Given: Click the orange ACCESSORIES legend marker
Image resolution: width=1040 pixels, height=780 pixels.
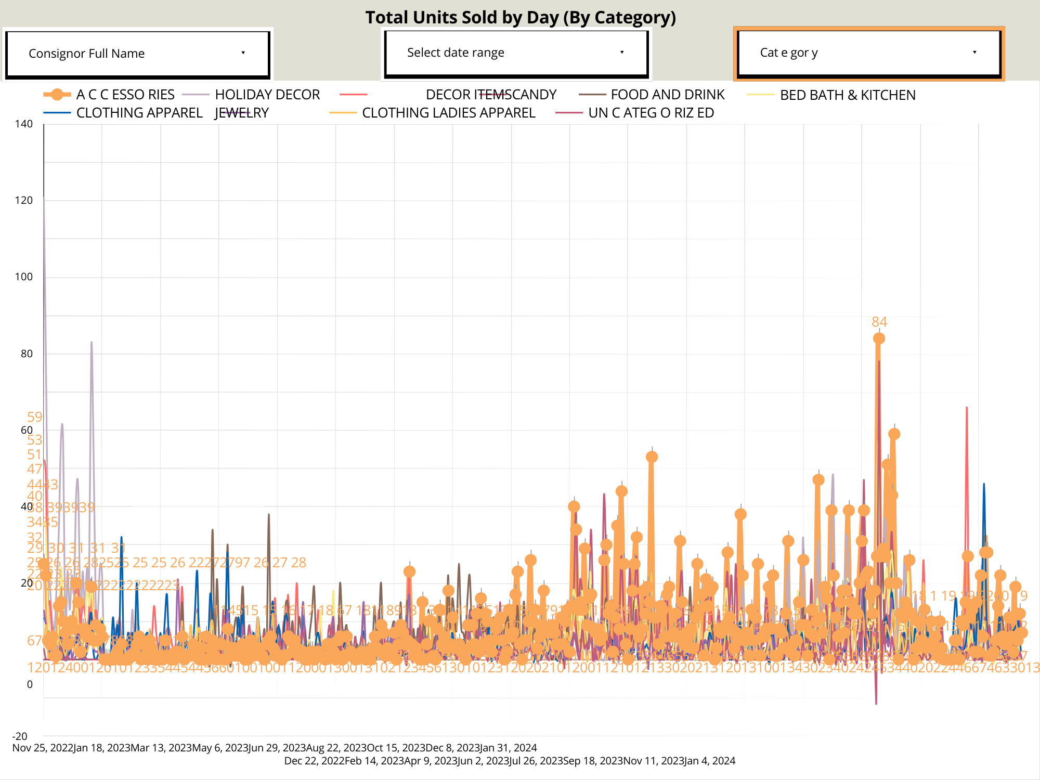Looking at the screenshot, I should pos(57,95).
